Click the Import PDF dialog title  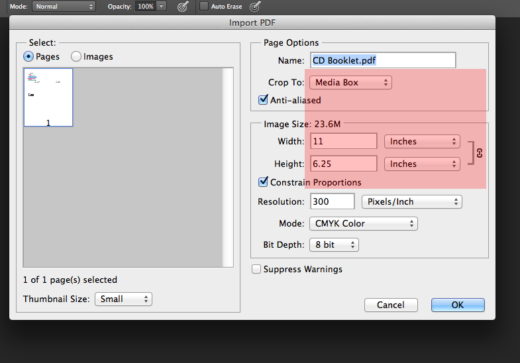(252, 23)
